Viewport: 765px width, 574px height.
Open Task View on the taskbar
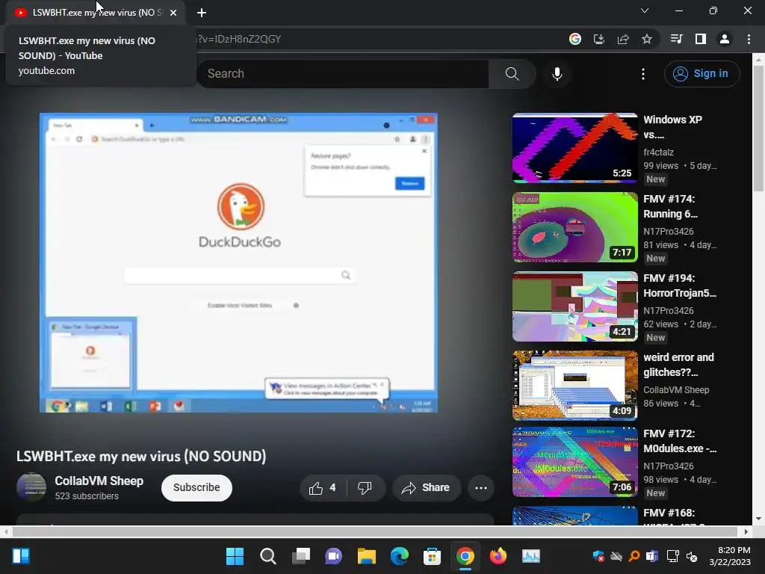(x=300, y=556)
